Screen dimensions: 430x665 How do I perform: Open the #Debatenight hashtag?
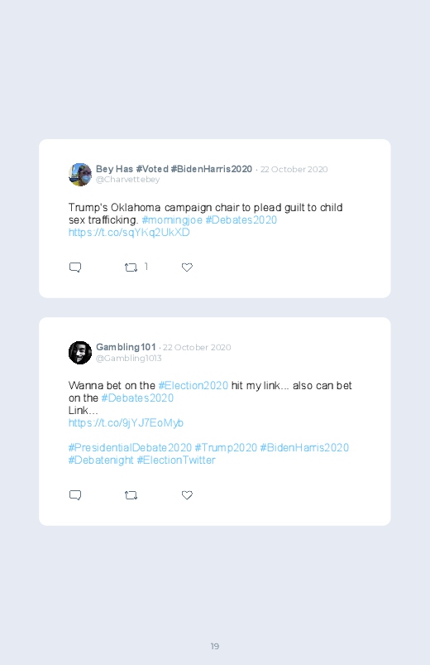[101, 460]
